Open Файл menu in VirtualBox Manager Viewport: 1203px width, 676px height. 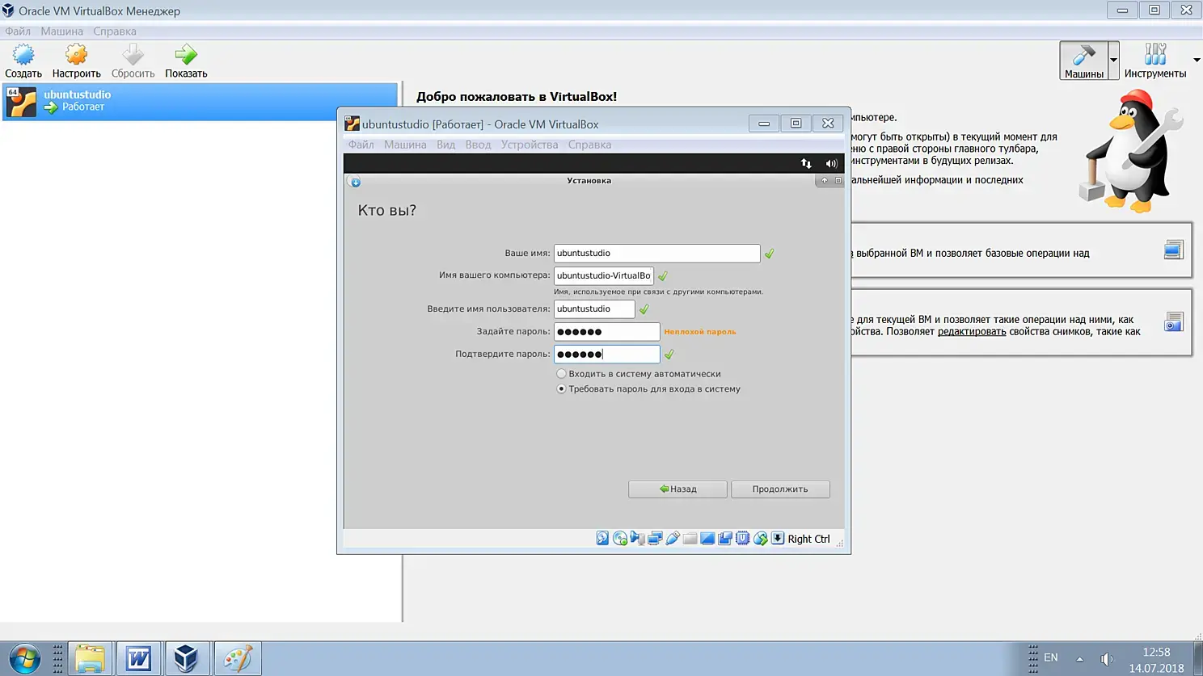18,31
